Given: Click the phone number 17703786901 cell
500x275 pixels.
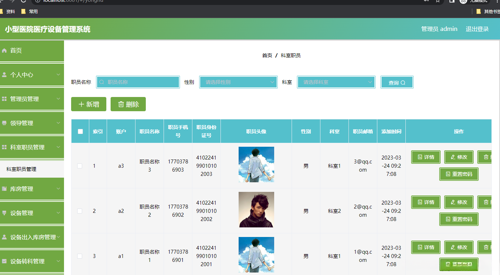Looking at the screenshot, I should point(178,256).
